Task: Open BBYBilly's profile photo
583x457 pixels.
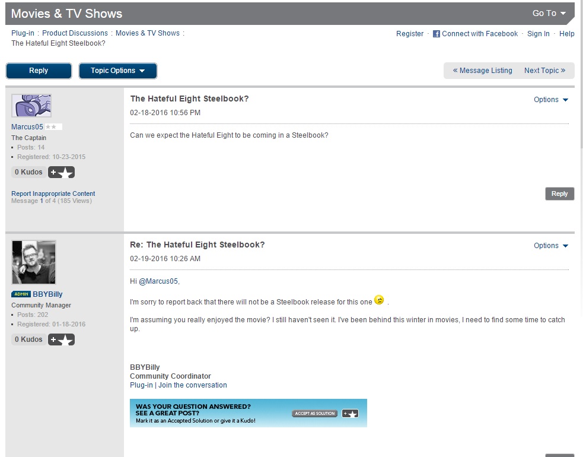Action: tap(34, 262)
